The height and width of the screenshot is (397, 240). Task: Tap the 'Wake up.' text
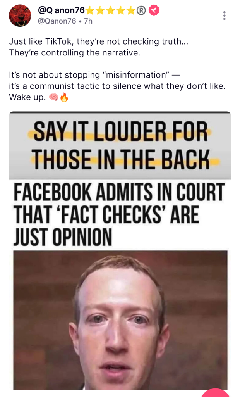click(27, 97)
